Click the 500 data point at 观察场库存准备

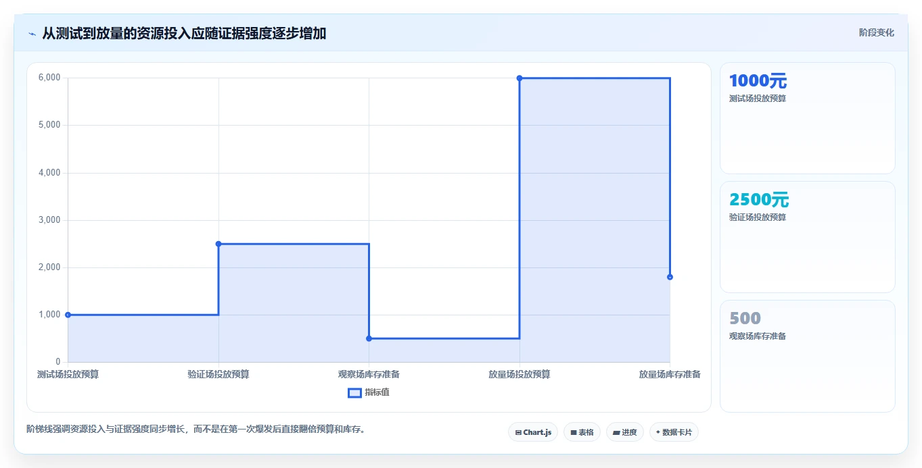pos(369,338)
